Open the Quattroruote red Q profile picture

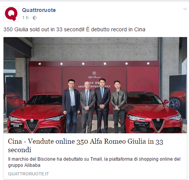[11, 14]
